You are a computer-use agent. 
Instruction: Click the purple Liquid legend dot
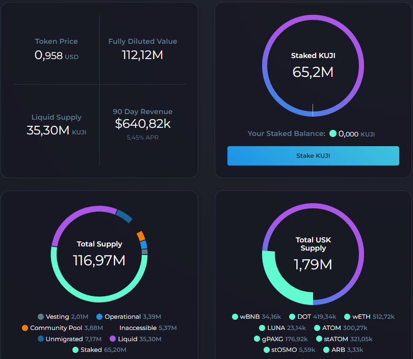click(113, 339)
